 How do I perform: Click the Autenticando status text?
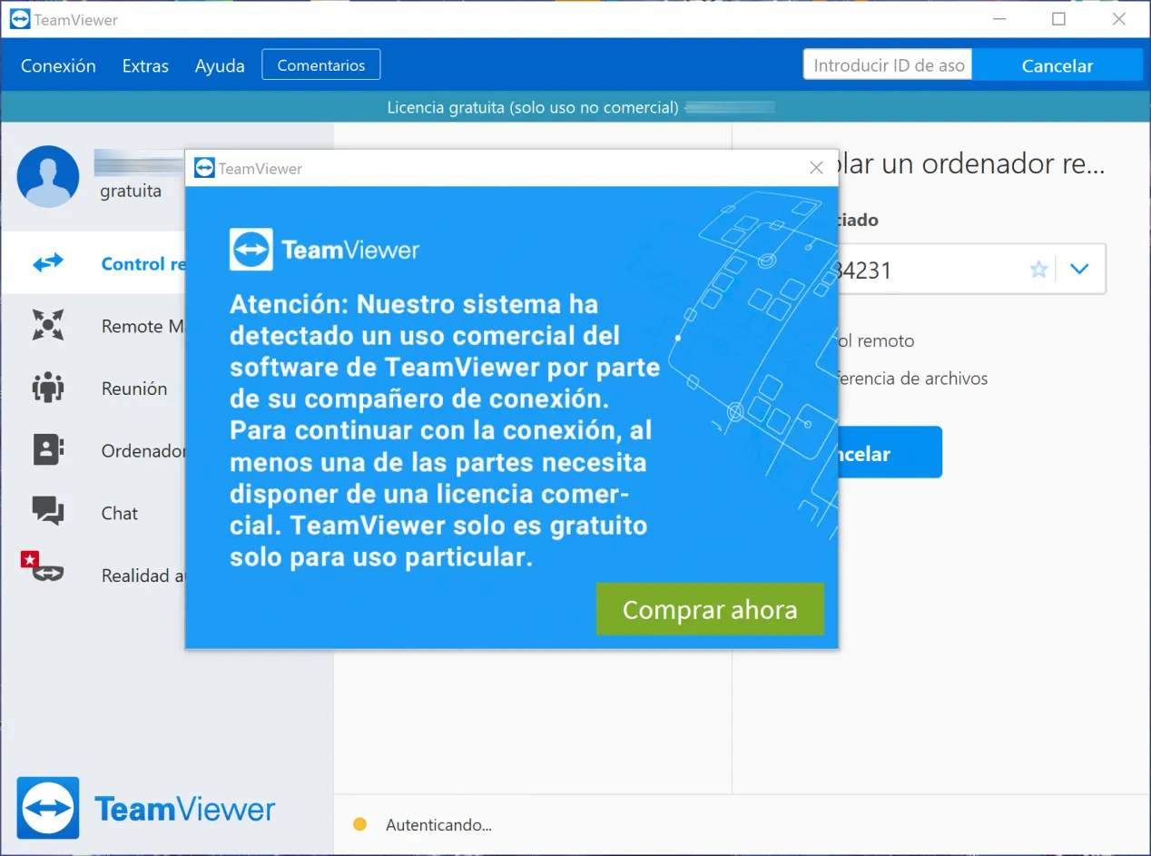pos(438,825)
